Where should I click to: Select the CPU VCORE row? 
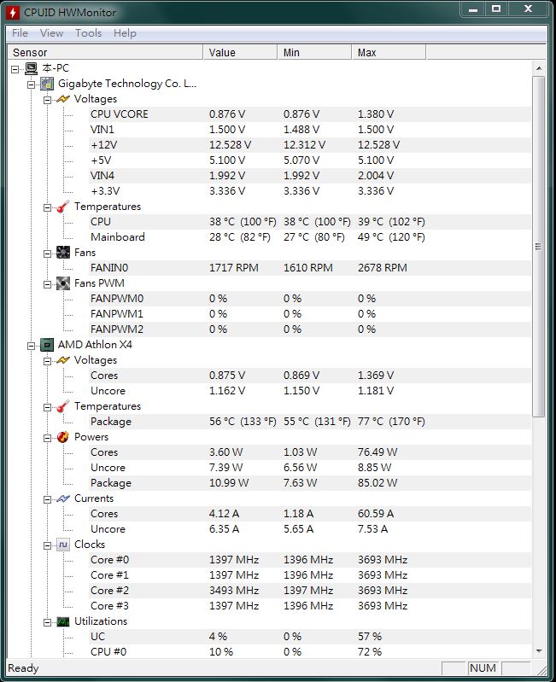310,114
